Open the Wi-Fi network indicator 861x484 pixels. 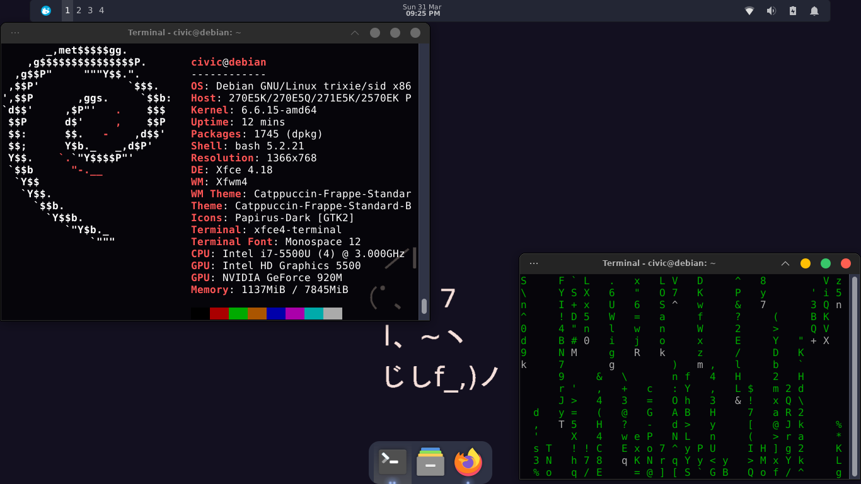point(749,11)
